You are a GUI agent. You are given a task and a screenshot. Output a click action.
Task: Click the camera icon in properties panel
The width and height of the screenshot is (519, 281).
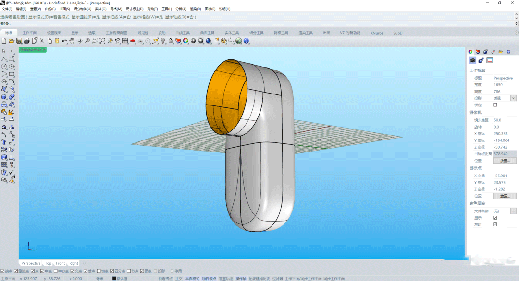coord(472,60)
